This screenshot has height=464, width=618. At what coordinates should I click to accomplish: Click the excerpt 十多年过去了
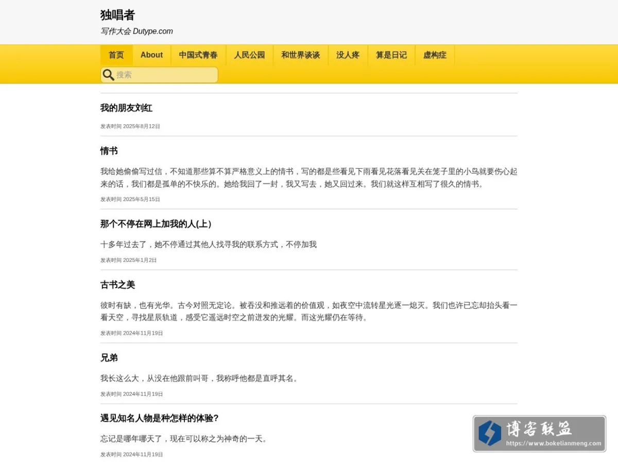click(209, 244)
